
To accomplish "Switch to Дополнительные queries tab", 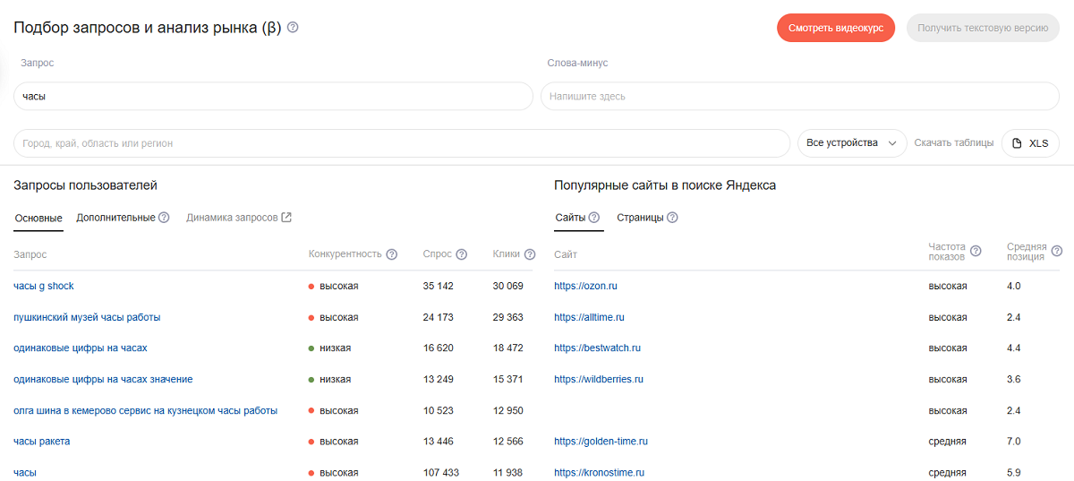I will (115, 218).
